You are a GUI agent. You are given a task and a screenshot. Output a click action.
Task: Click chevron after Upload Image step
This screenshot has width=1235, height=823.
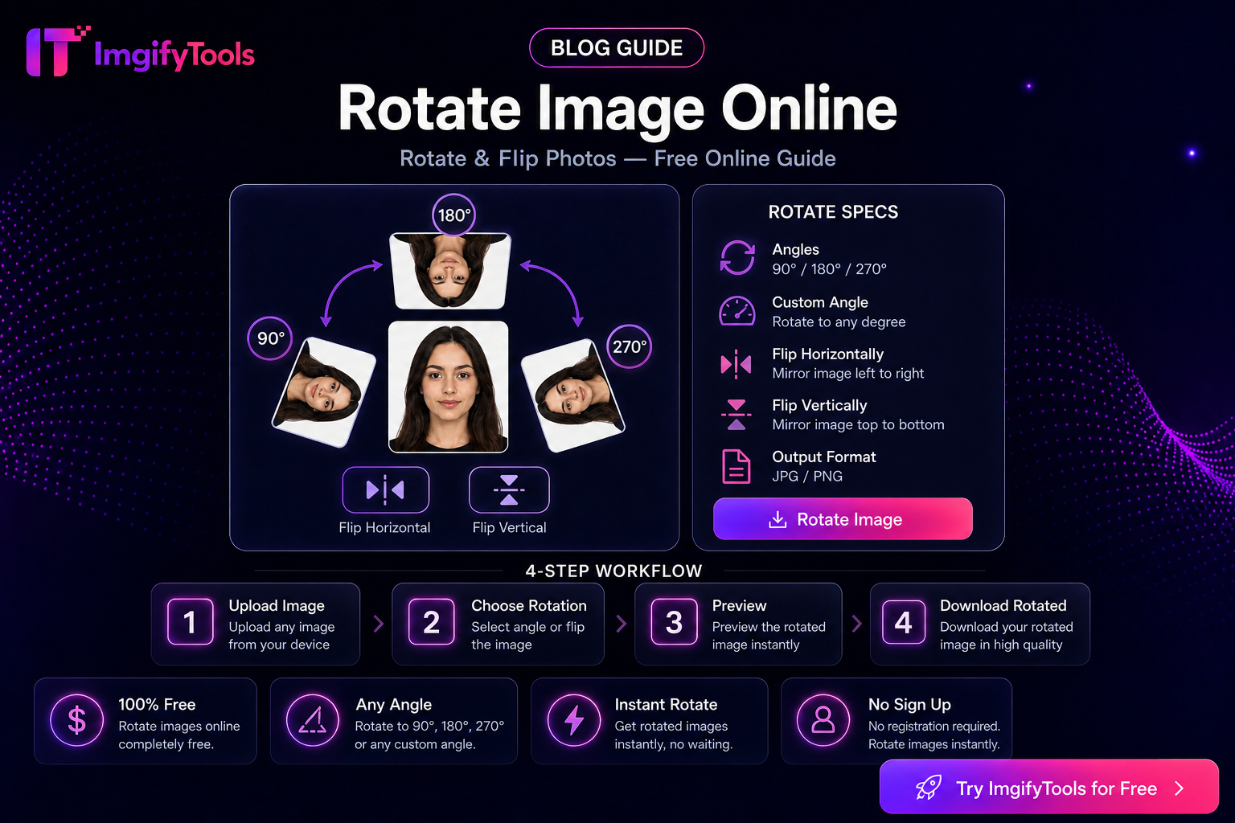pos(379,624)
